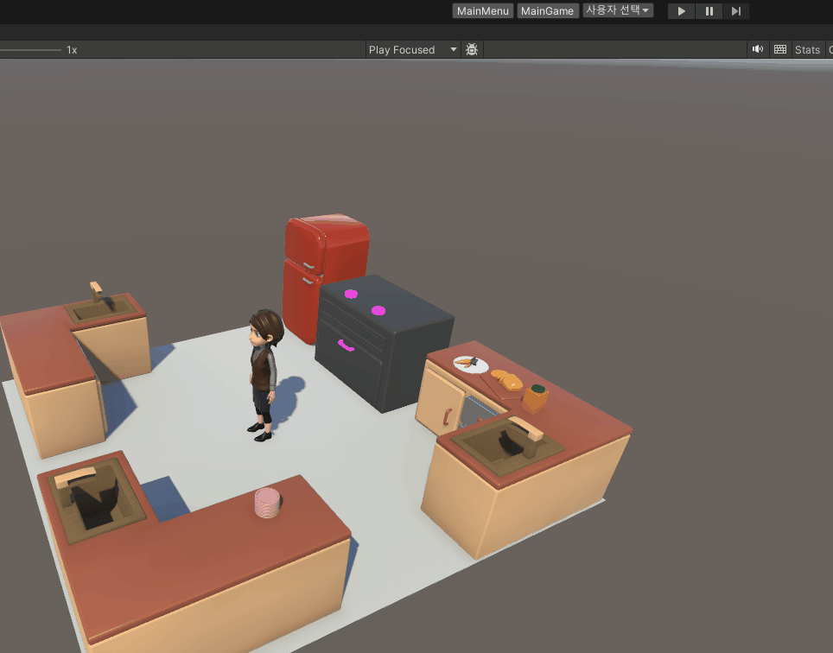Toggle the keyboard shortcuts icon
This screenshot has width=833, height=653.
(x=780, y=49)
